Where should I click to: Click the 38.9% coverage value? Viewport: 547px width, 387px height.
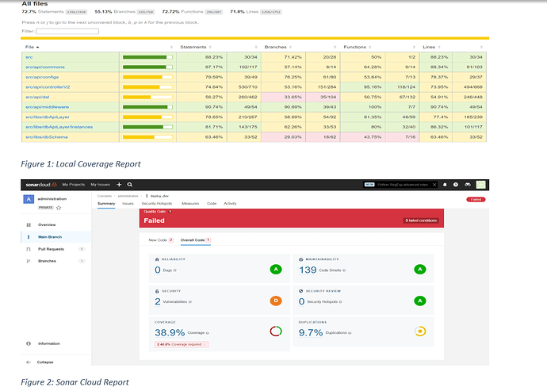click(x=170, y=332)
